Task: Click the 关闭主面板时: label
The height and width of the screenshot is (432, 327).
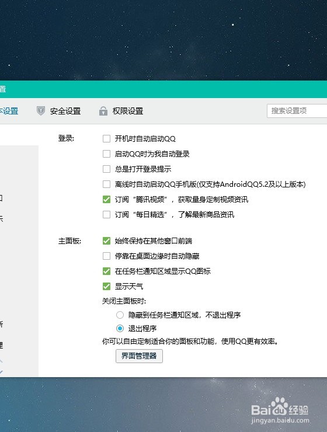Action: coord(124,301)
